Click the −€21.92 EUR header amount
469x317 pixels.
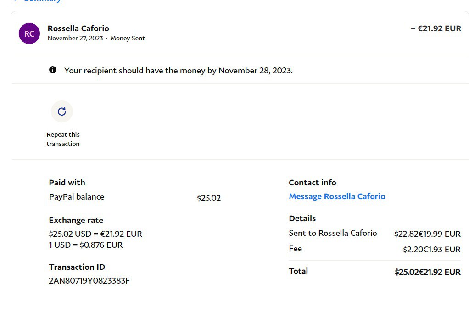[x=436, y=28]
